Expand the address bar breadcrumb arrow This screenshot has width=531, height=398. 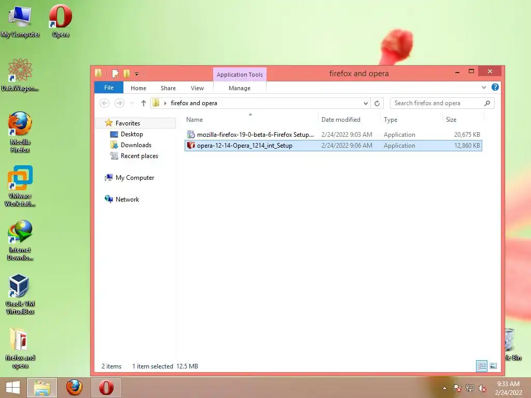coord(165,103)
